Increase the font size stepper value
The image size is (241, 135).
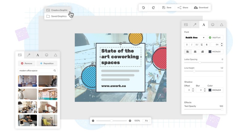click(222, 43)
